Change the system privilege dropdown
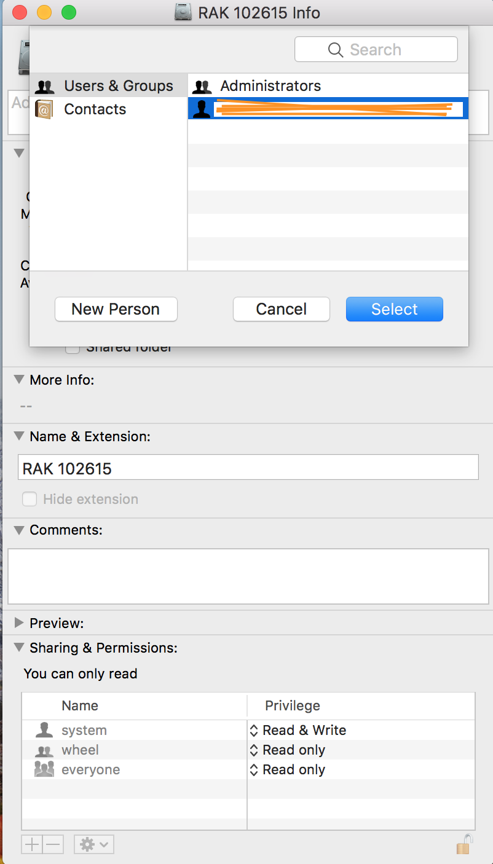 coord(298,730)
